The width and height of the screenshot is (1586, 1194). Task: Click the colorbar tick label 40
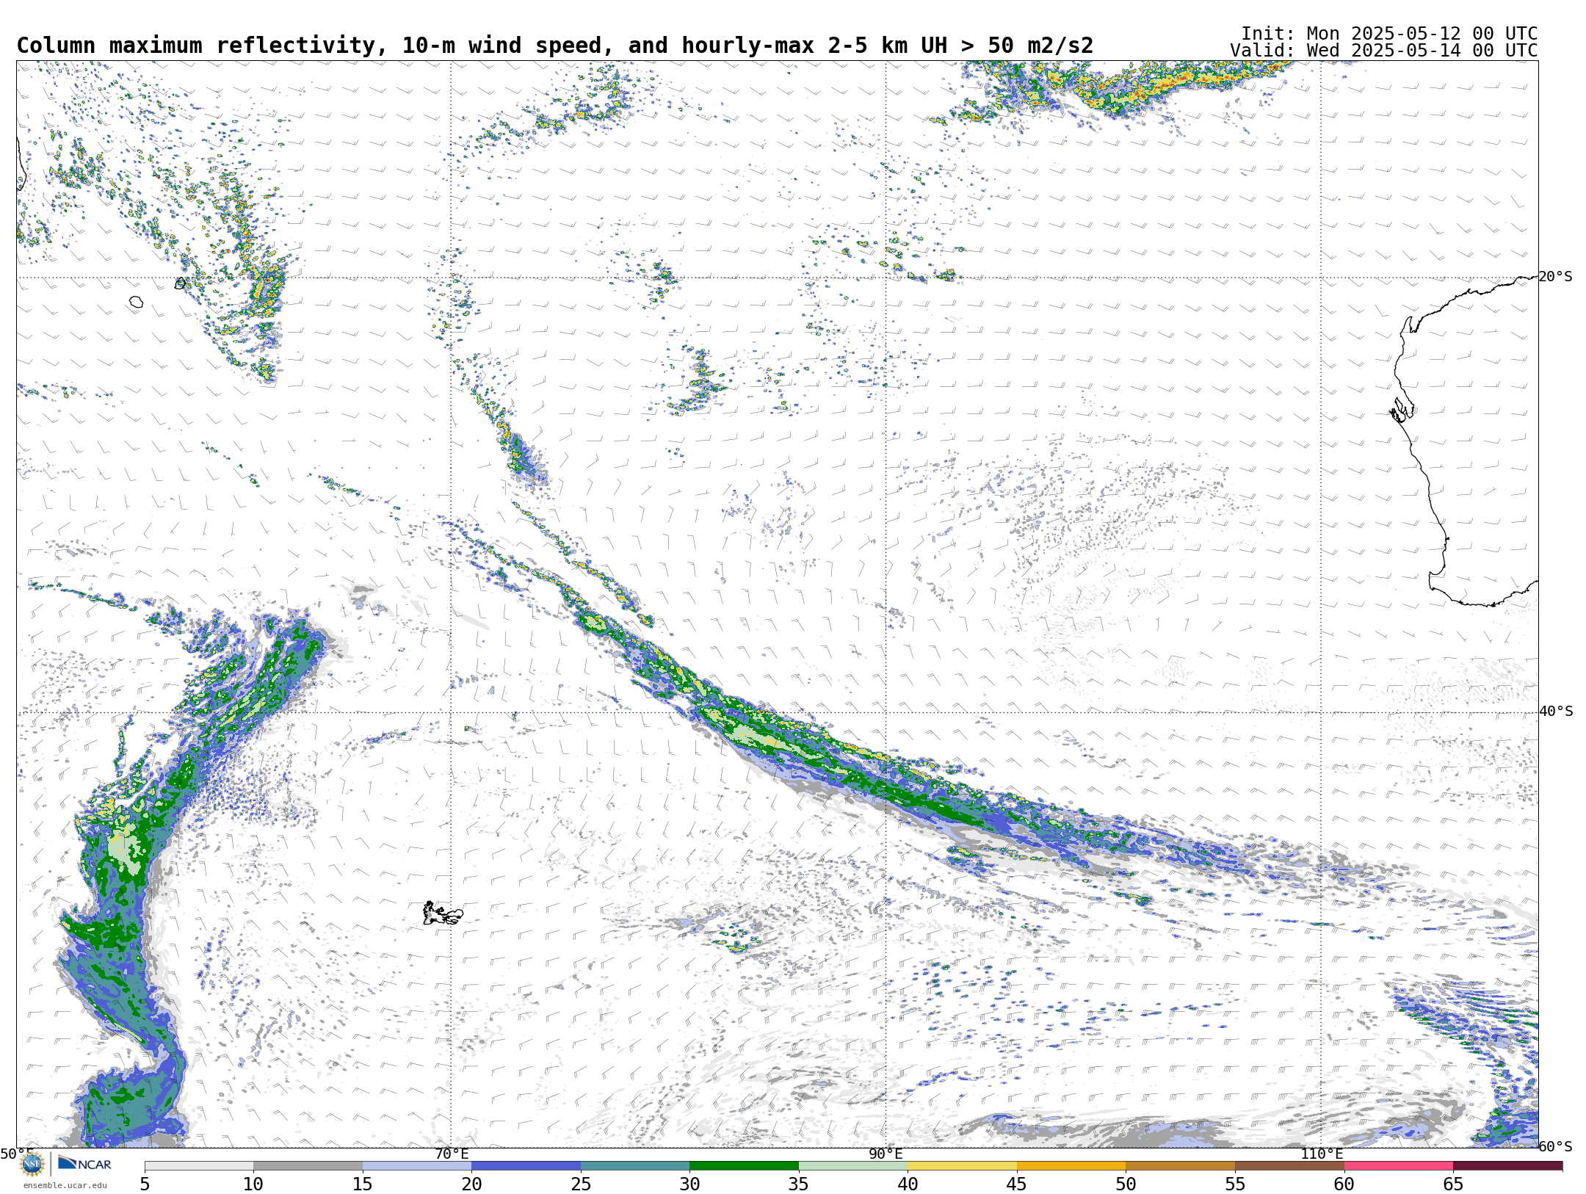[908, 1184]
